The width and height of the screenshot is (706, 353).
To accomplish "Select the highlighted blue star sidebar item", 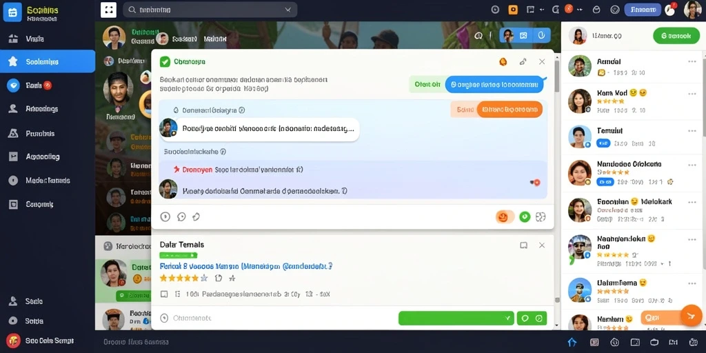I will (x=48, y=61).
